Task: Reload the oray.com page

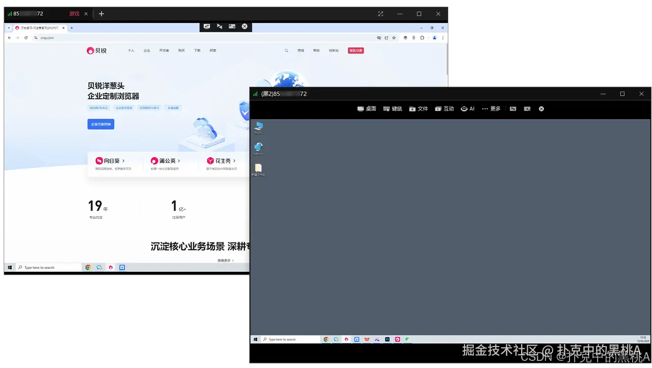Action: click(26, 38)
